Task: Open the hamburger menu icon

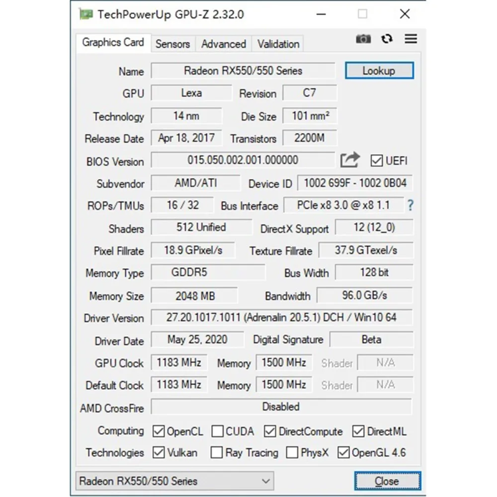Action: click(411, 39)
